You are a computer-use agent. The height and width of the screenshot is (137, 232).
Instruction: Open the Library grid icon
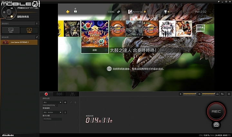(200, 29)
